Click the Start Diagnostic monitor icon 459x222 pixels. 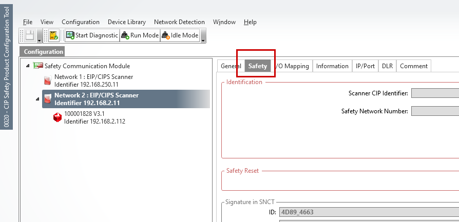coord(70,35)
